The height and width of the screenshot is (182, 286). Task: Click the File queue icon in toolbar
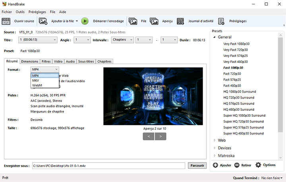[x=133, y=21]
